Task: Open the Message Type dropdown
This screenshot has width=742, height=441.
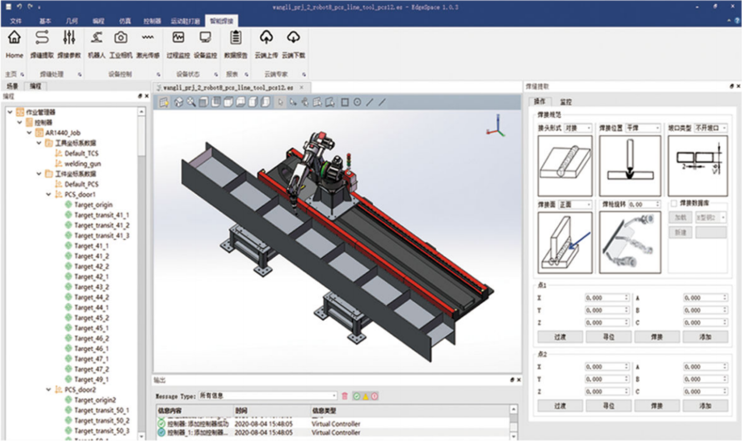Action: coord(268,396)
